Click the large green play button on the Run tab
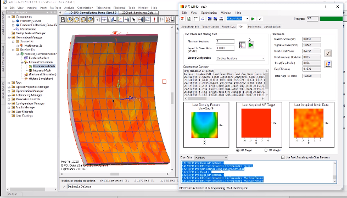This screenshot has height=198, width=347. [251, 45]
